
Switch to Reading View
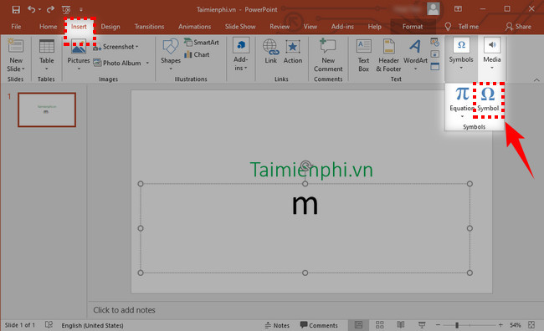pyautogui.click(x=401, y=325)
